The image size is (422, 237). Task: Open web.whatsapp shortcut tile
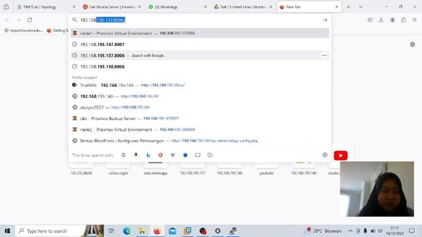[156, 169]
